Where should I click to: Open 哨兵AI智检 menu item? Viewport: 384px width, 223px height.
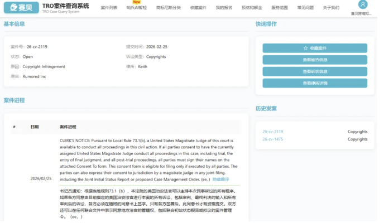pyautogui.click(x=136, y=8)
